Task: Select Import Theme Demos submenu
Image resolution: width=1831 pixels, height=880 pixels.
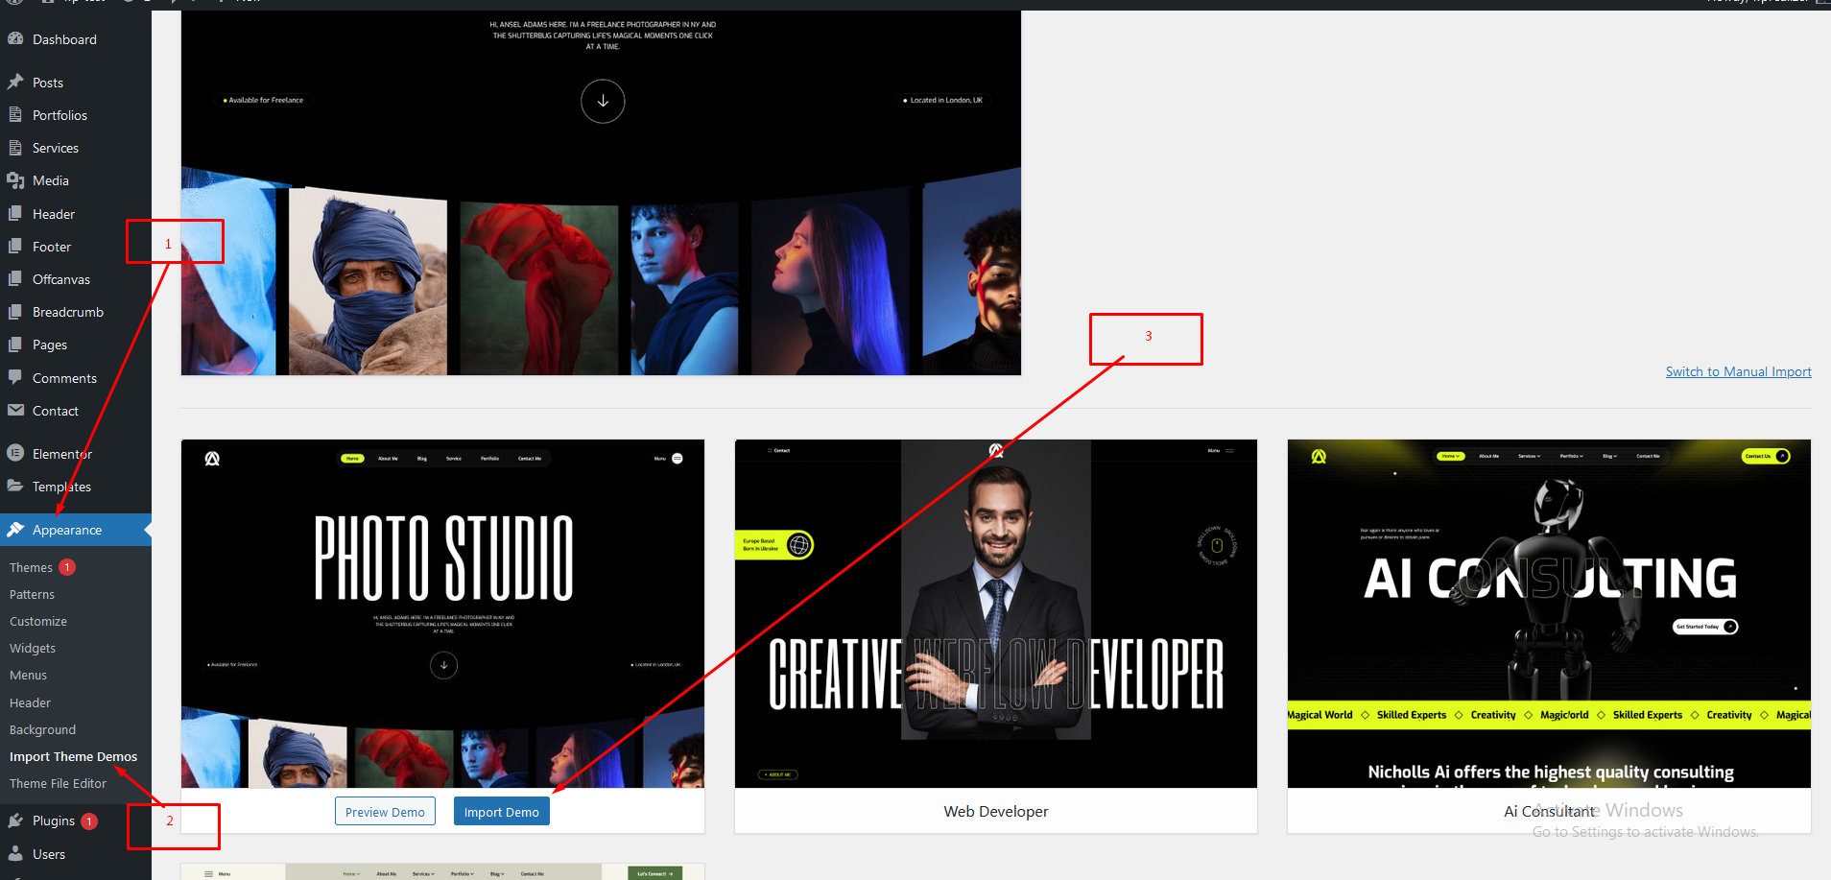Action: (x=73, y=756)
